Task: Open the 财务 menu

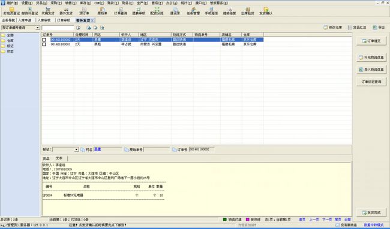Action: pos(128,3)
